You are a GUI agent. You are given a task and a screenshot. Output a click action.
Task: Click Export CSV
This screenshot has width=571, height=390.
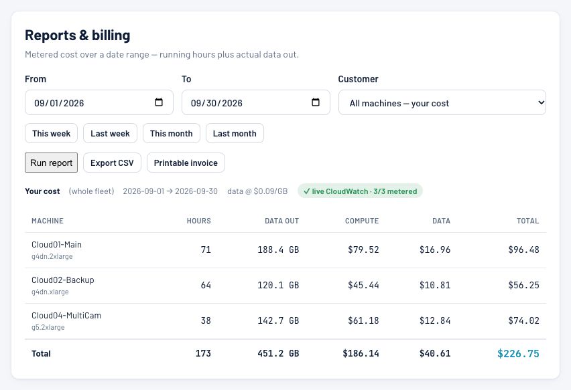(x=112, y=163)
